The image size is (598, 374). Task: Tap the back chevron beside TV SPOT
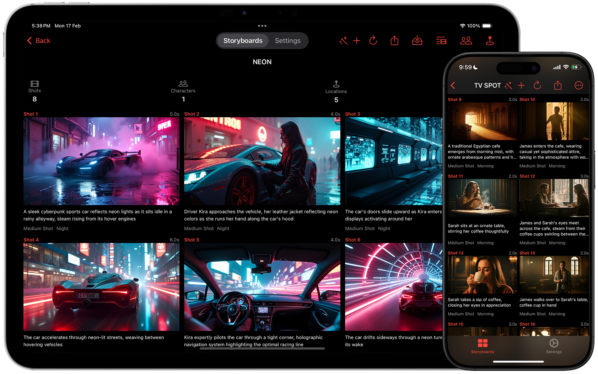point(453,85)
